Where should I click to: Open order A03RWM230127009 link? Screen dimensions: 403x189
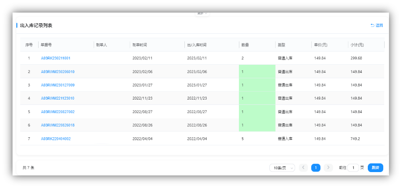57,85
